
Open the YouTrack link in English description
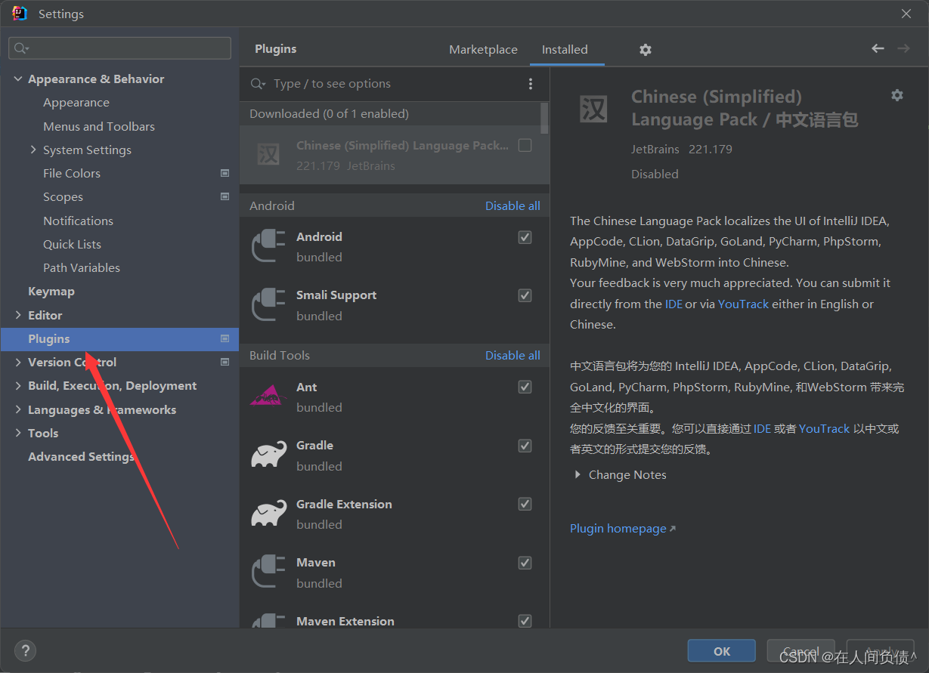743,304
